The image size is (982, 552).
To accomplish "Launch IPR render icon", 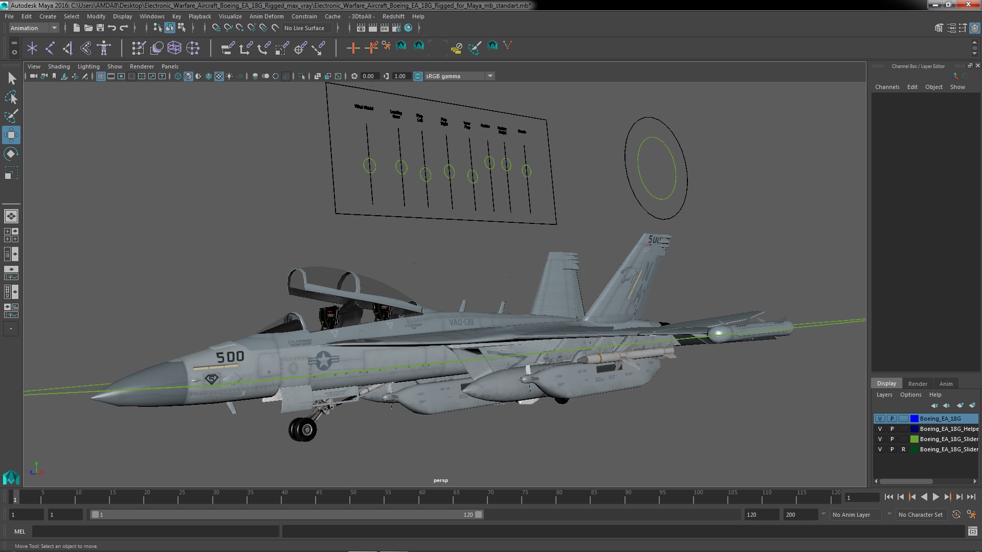I will tap(384, 28).
